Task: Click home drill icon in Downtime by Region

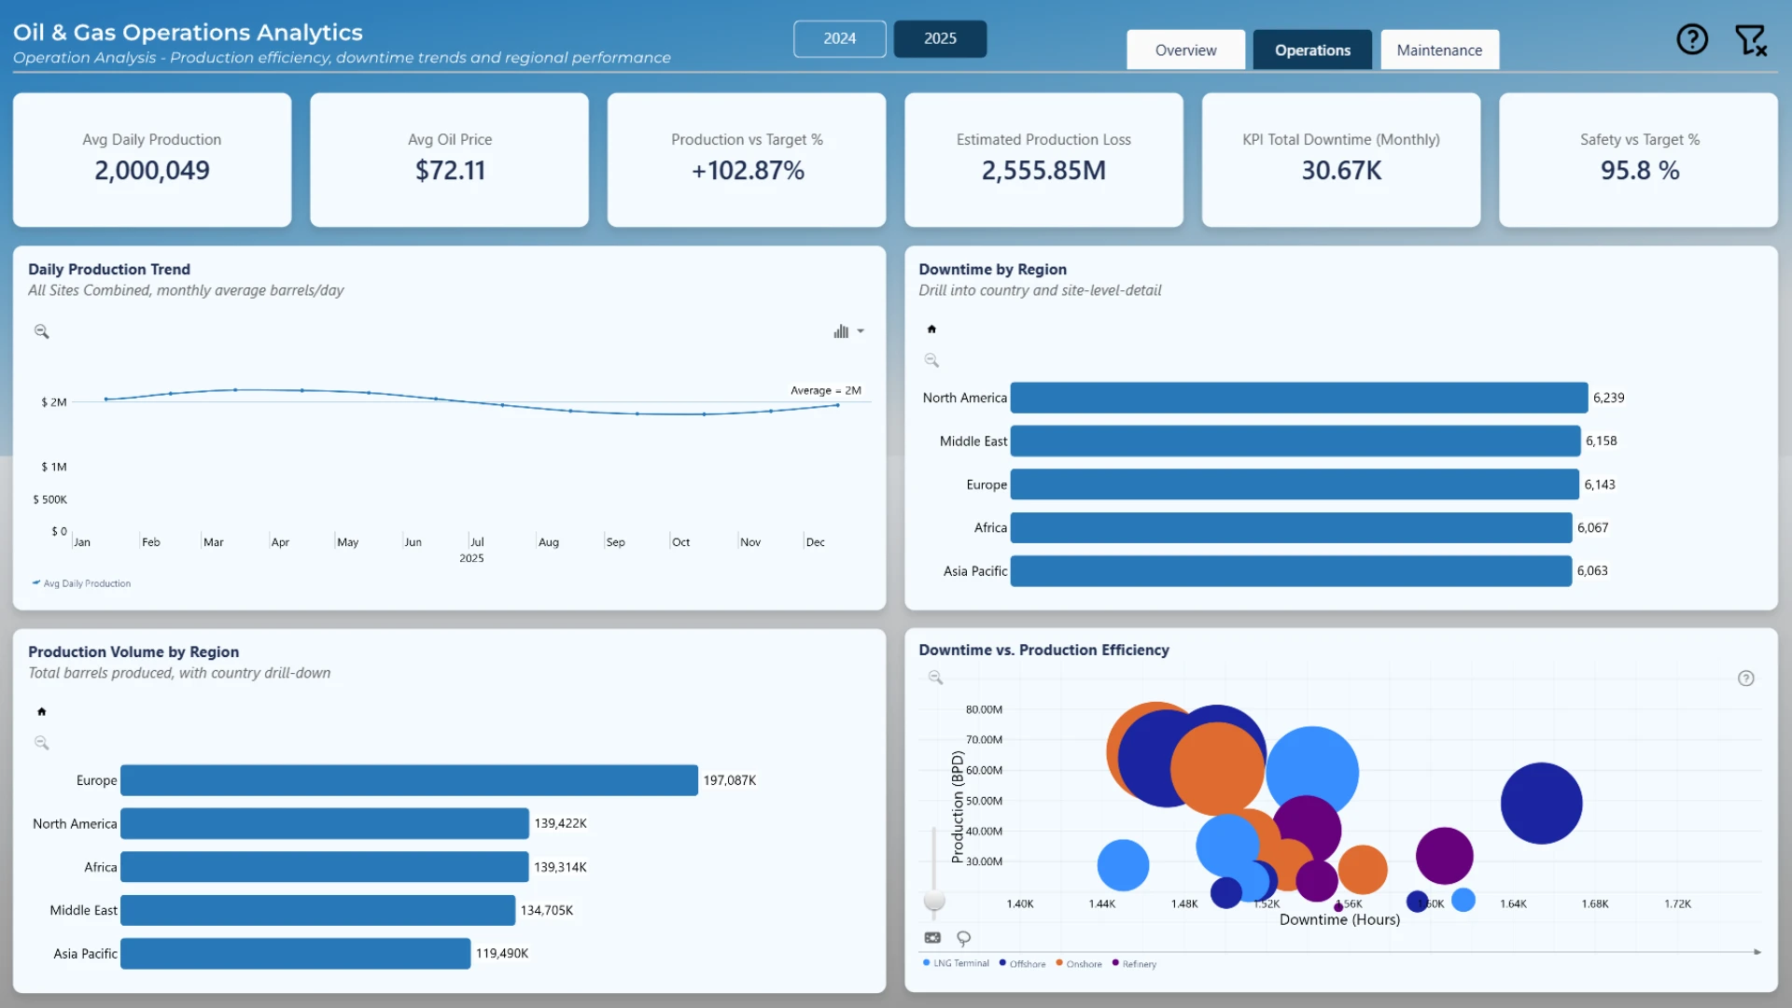Action: click(931, 329)
